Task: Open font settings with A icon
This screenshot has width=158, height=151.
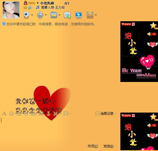Action: 4,114
